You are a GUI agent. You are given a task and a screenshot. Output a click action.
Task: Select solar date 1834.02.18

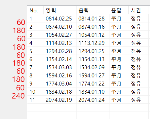(x=59, y=92)
